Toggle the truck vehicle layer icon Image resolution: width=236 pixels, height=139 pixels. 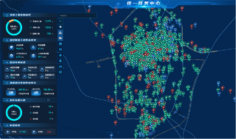click(x=61, y=38)
